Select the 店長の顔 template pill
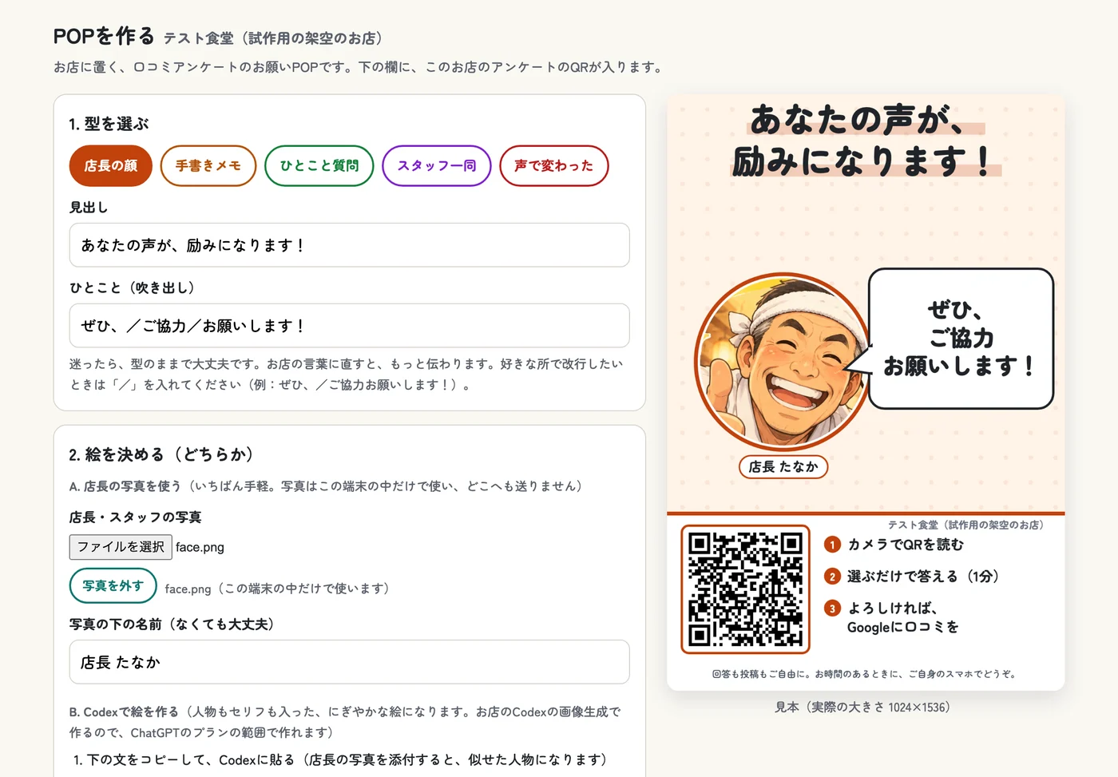 point(111,166)
